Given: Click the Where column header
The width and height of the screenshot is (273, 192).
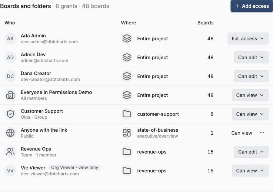Looking at the screenshot, I should (x=129, y=23).
